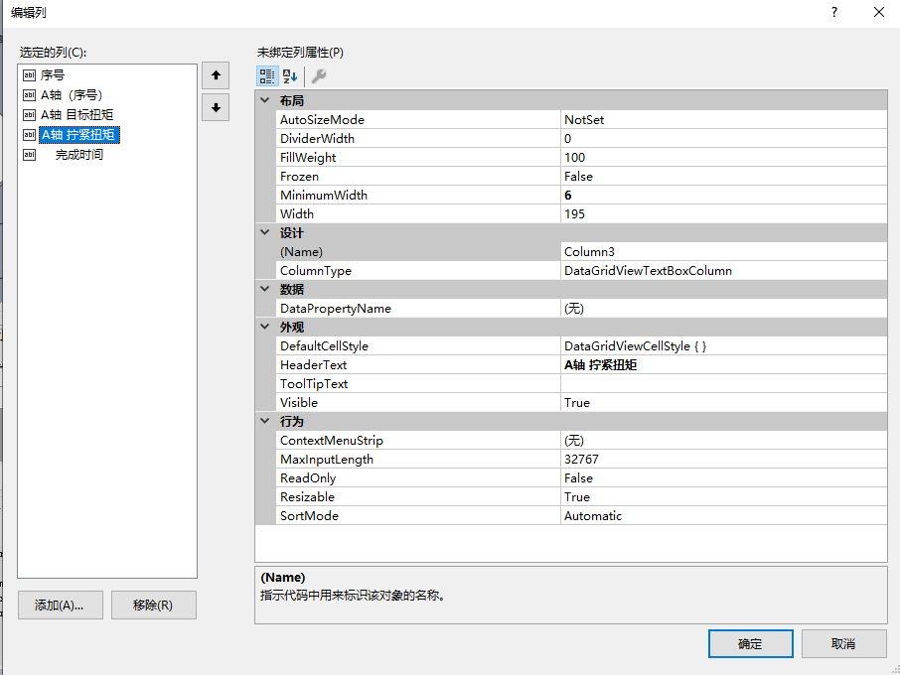Open property pages with the wrench icon
Viewport: 900px width, 675px height.
[x=320, y=75]
